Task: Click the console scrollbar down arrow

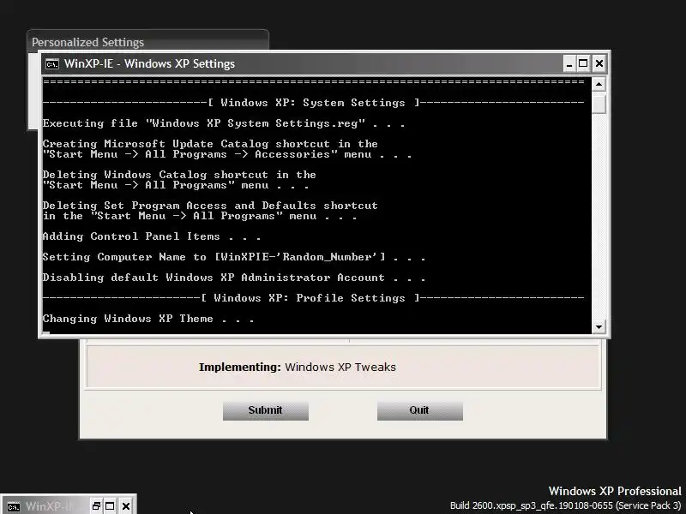Action: 599,326
